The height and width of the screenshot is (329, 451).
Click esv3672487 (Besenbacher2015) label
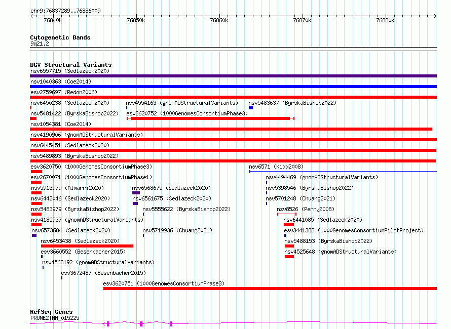(x=103, y=273)
